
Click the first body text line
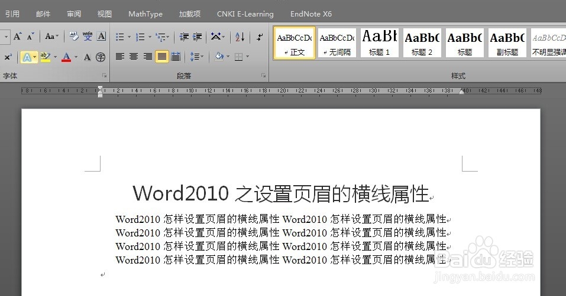tap(281, 219)
